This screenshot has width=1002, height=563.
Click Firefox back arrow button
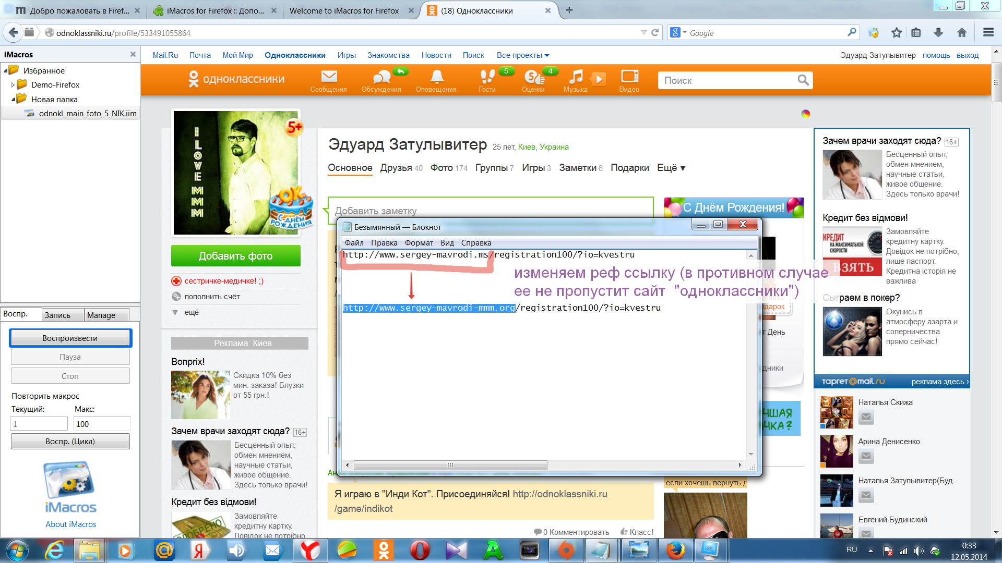point(13,32)
